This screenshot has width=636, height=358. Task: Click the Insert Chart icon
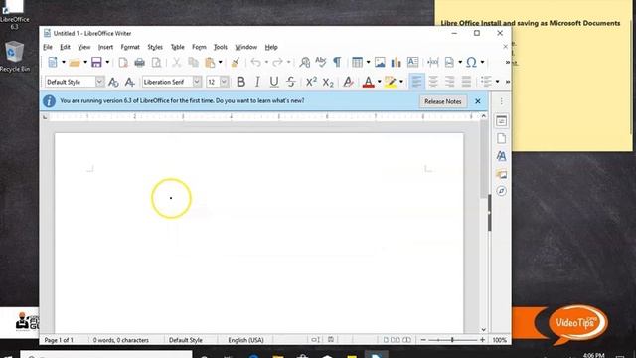(396, 62)
